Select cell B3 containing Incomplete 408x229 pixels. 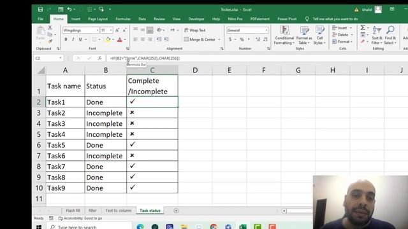[x=106, y=113]
